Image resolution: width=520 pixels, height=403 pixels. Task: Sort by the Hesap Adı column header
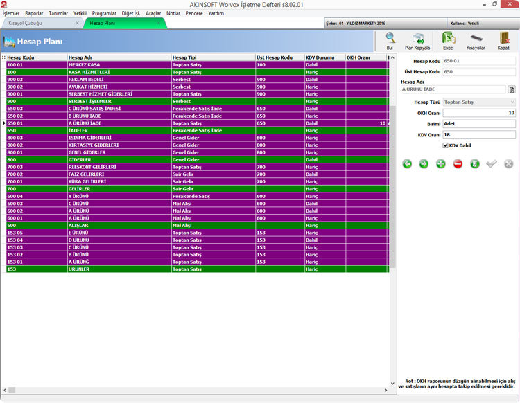tap(119, 57)
